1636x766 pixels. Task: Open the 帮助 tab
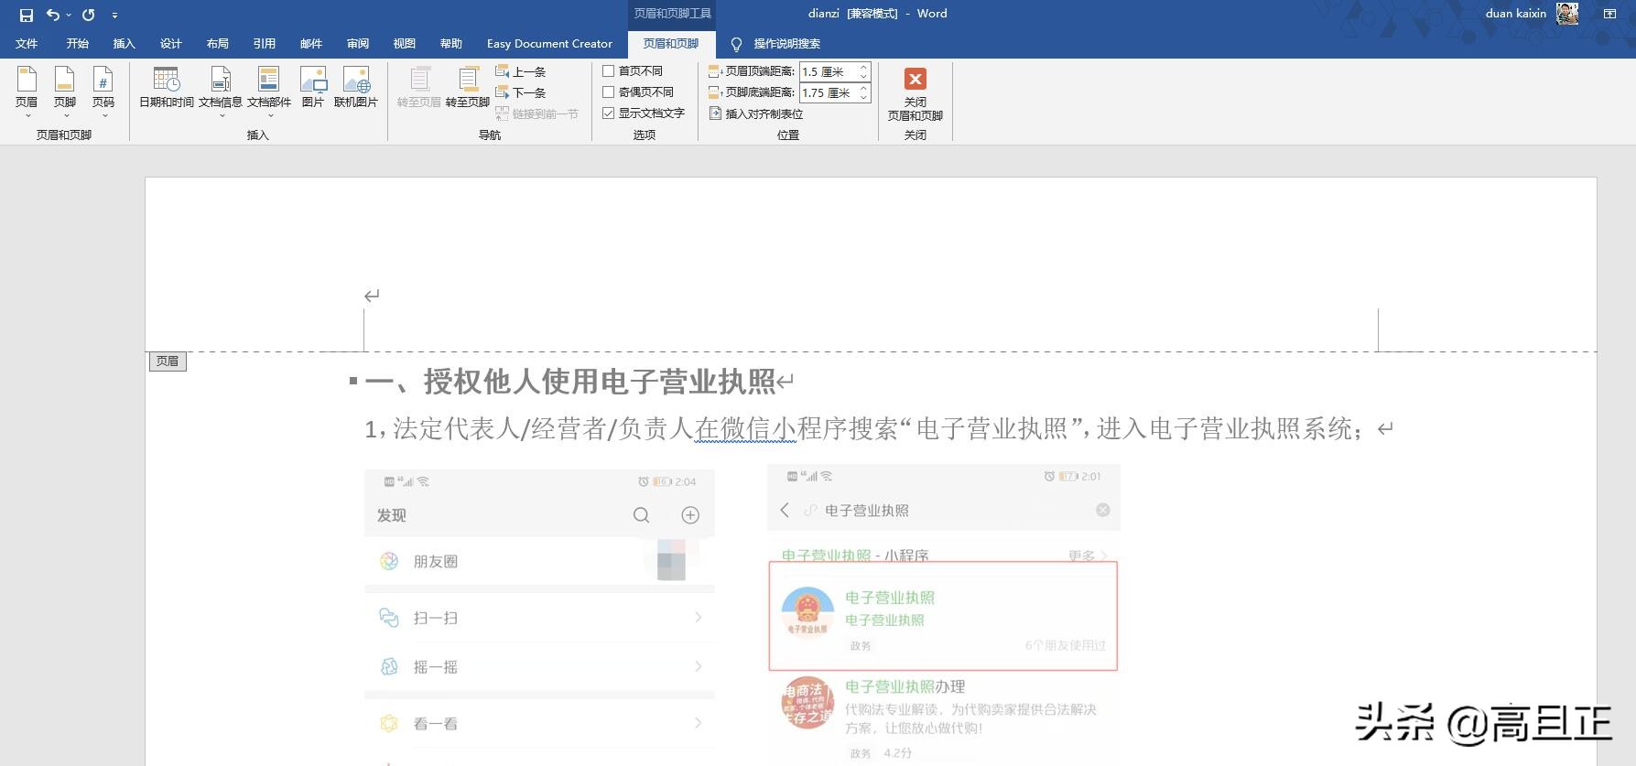pyautogui.click(x=451, y=43)
